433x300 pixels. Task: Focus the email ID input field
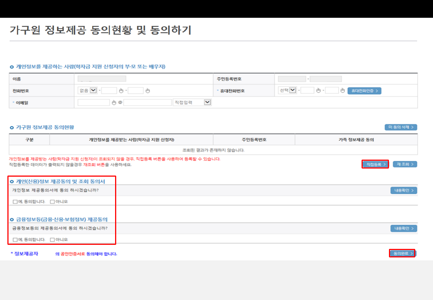(94, 103)
